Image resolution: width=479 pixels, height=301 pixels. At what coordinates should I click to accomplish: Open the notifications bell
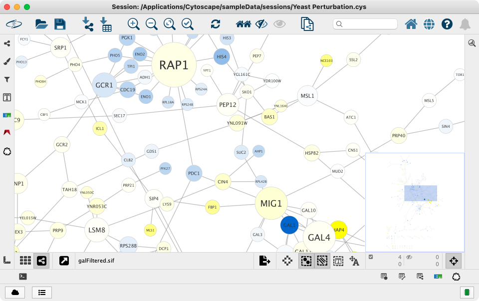click(465, 24)
